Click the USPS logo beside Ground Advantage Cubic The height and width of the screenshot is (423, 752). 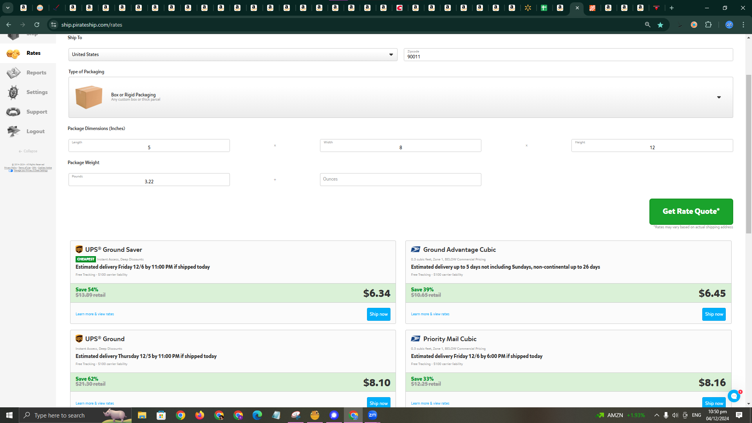tap(416, 249)
